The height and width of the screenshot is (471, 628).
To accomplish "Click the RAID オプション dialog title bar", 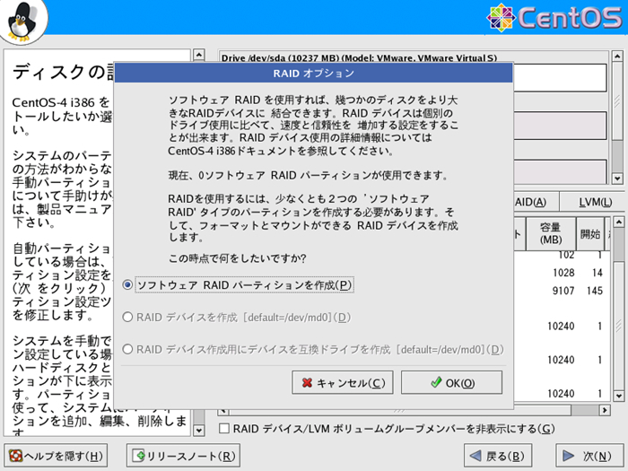I will [x=314, y=73].
